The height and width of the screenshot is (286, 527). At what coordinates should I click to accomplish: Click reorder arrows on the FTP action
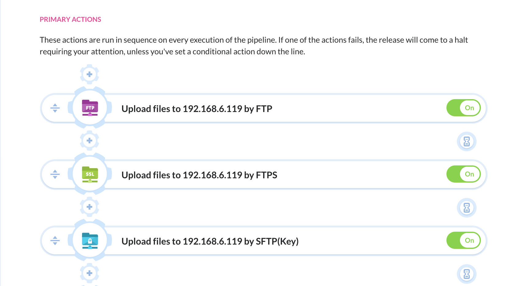coord(55,108)
